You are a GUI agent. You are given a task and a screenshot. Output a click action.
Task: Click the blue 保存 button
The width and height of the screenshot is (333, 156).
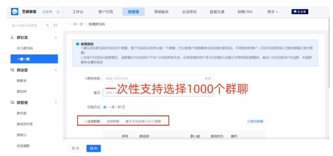94,148
